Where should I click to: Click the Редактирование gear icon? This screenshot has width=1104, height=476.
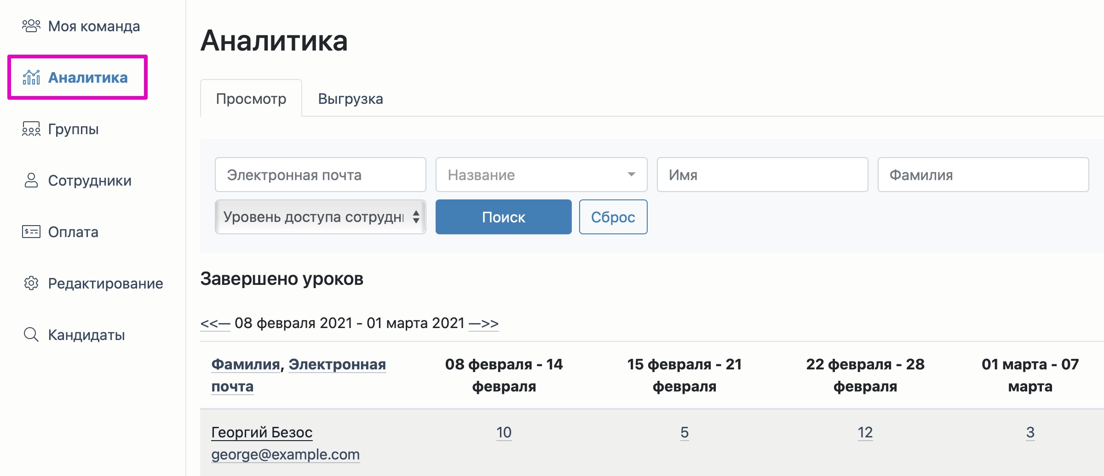coord(31,283)
